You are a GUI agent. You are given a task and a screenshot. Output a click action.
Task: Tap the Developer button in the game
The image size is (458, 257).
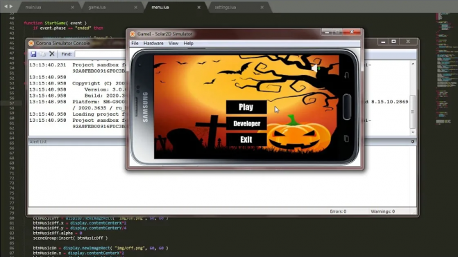tap(246, 124)
